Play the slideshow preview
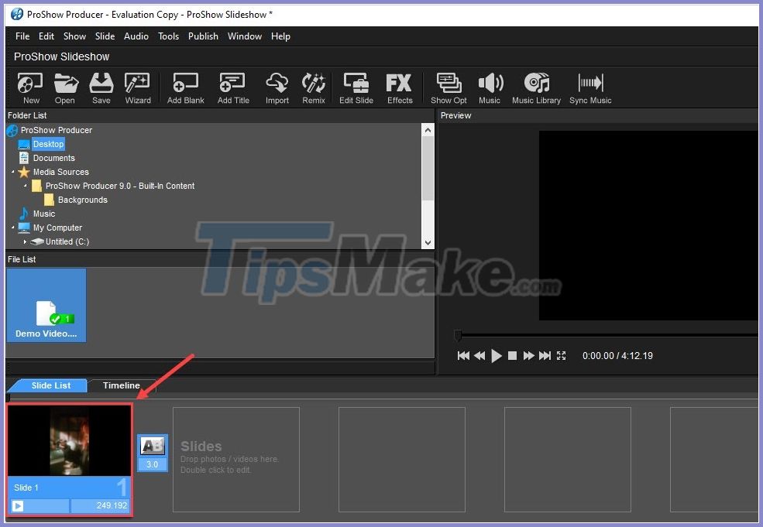The width and height of the screenshot is (763, 527). pos(496,355)
